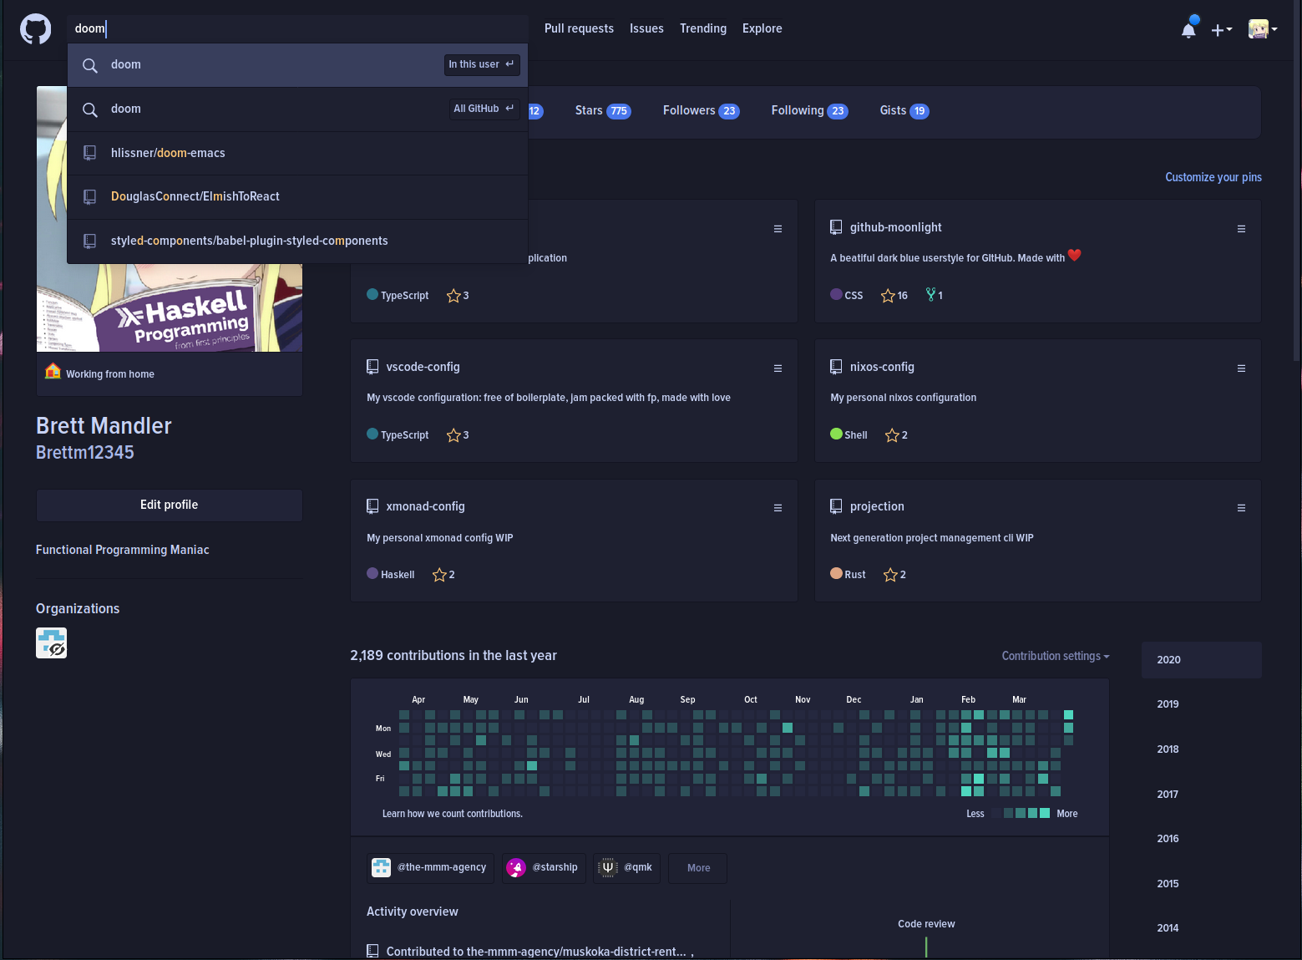
Task: Click Edit profile button
Action: pyautogui.click(x=169, y=505)
